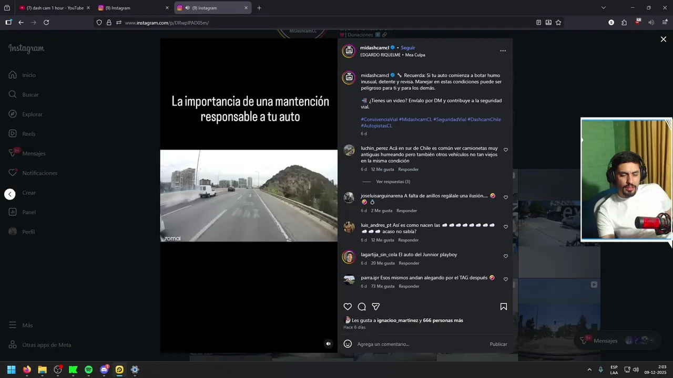View 73 Me gusta on parra.ipr comment
The height and width of the screenshot is (378, 673).
tap(383, 286)
